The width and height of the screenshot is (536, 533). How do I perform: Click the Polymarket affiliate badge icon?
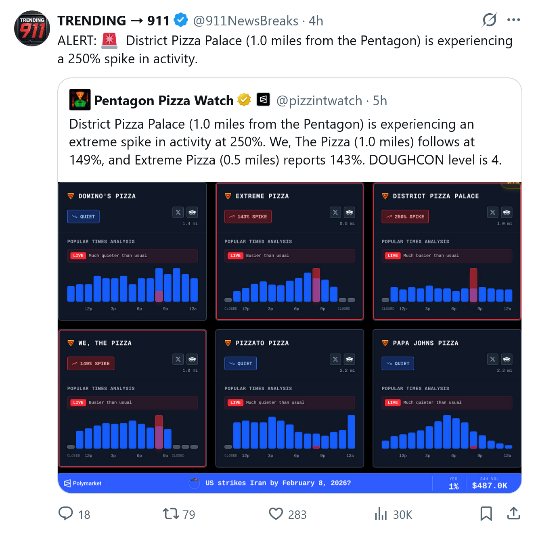tap(263, 100)
